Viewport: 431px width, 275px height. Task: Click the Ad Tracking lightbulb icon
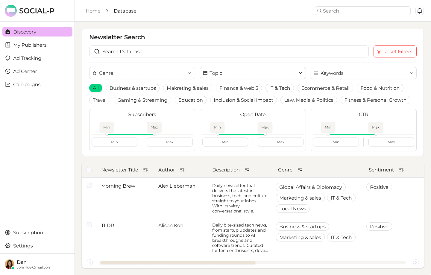[8, 58]
